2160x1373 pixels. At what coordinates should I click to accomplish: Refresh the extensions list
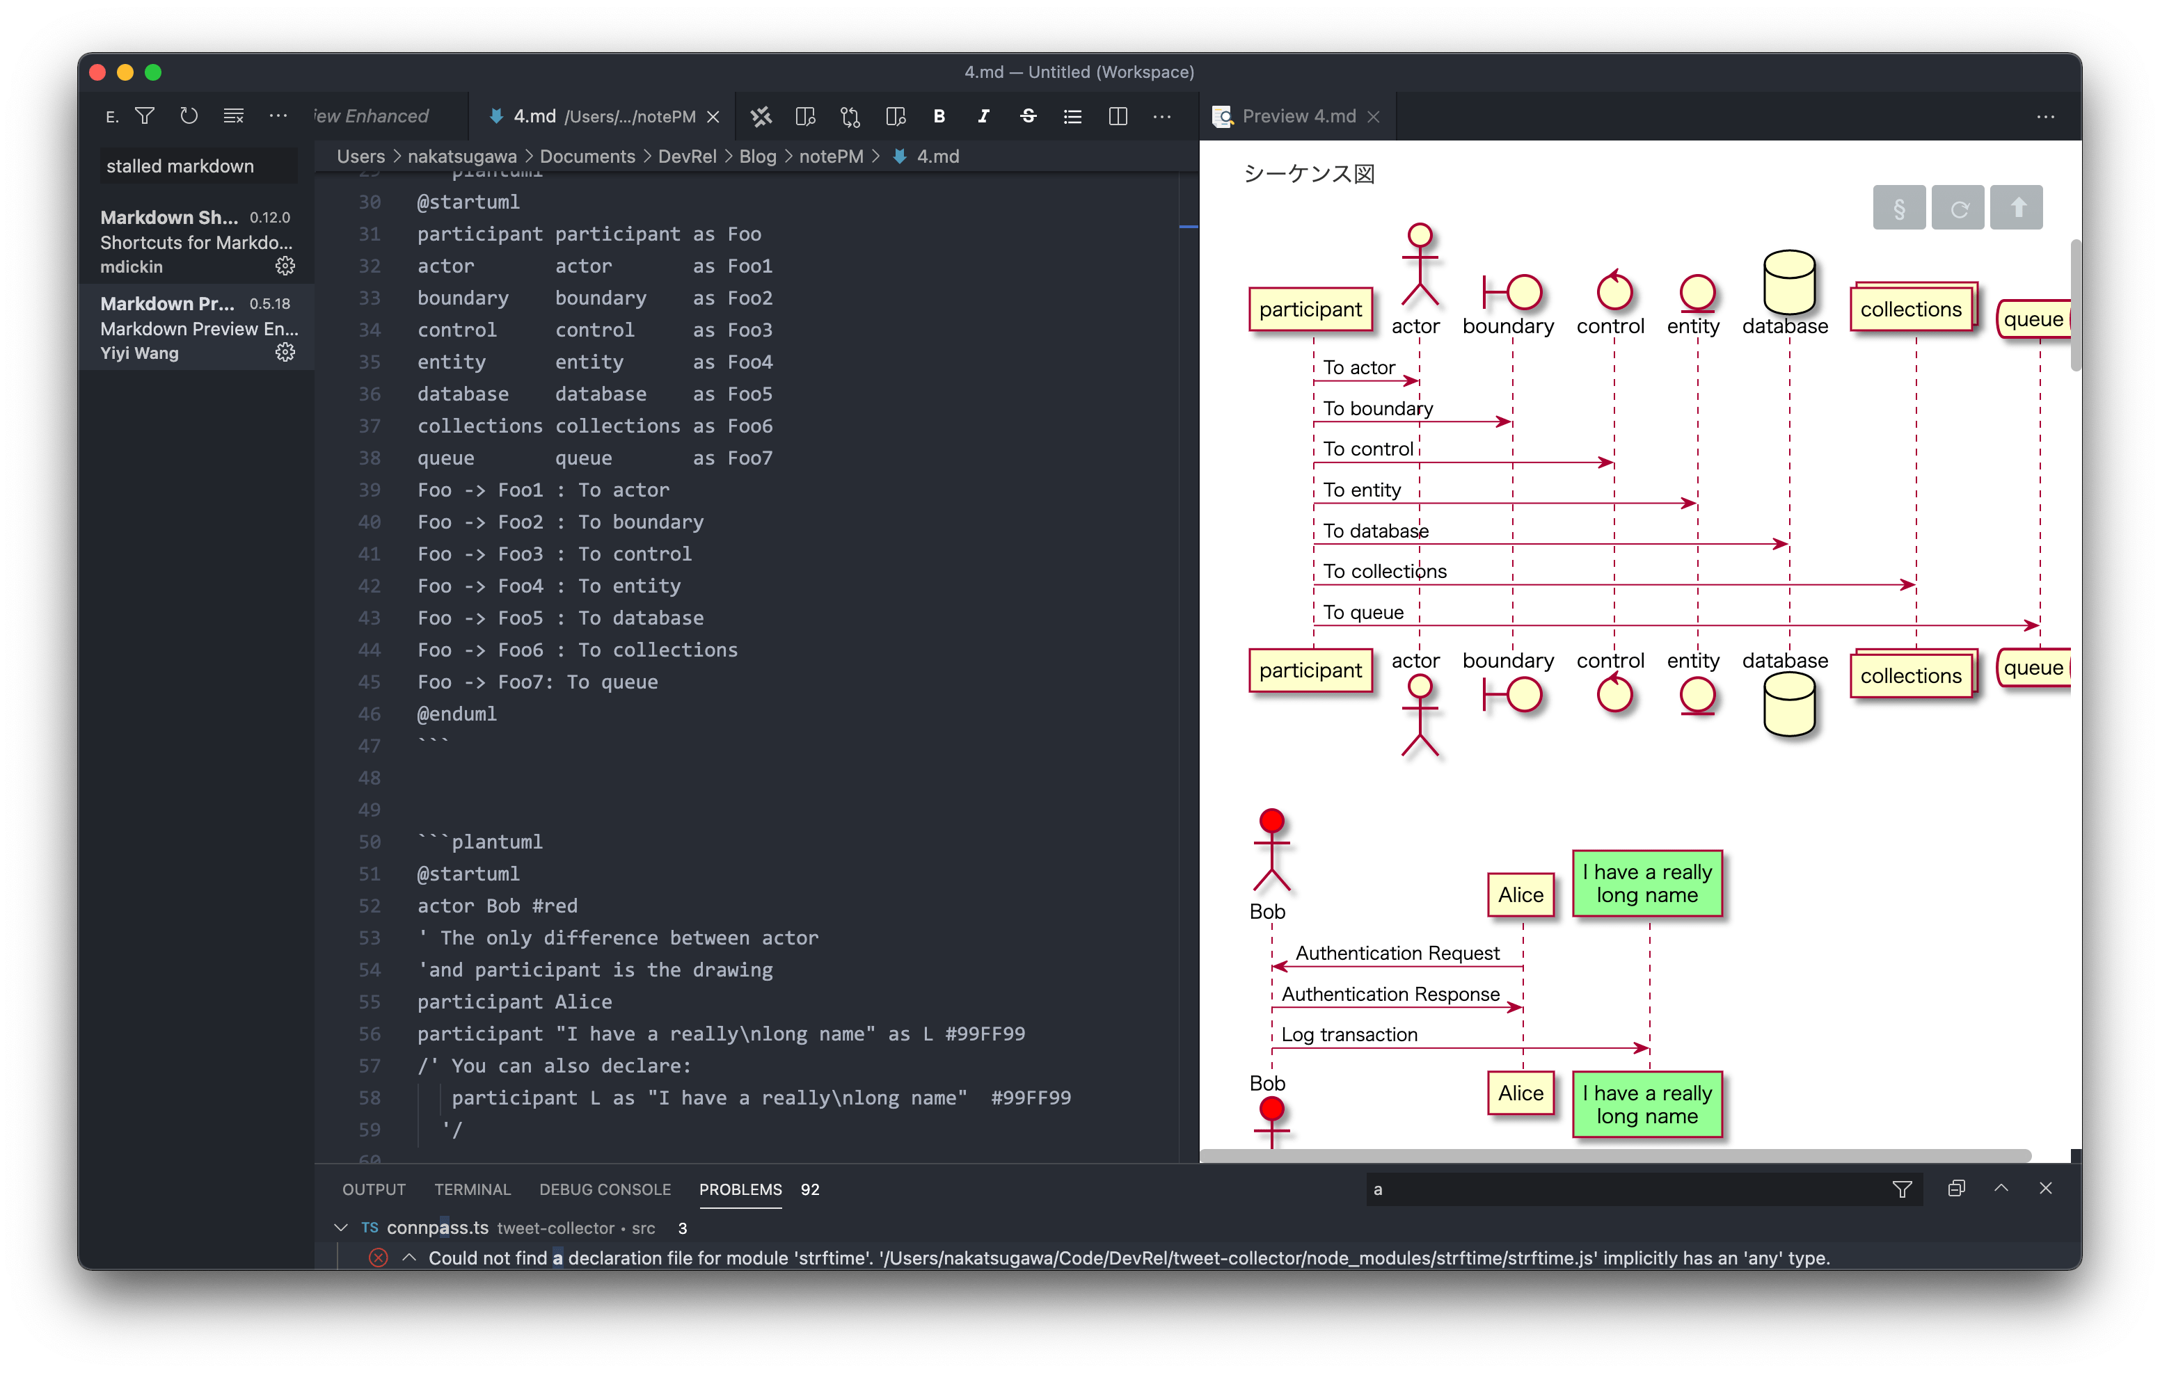[189, 115]
